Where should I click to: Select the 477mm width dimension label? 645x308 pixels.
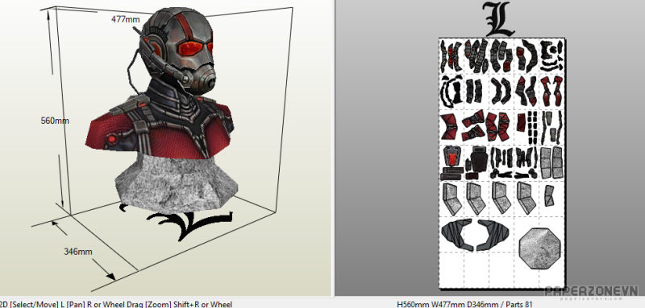click(125, 19)
